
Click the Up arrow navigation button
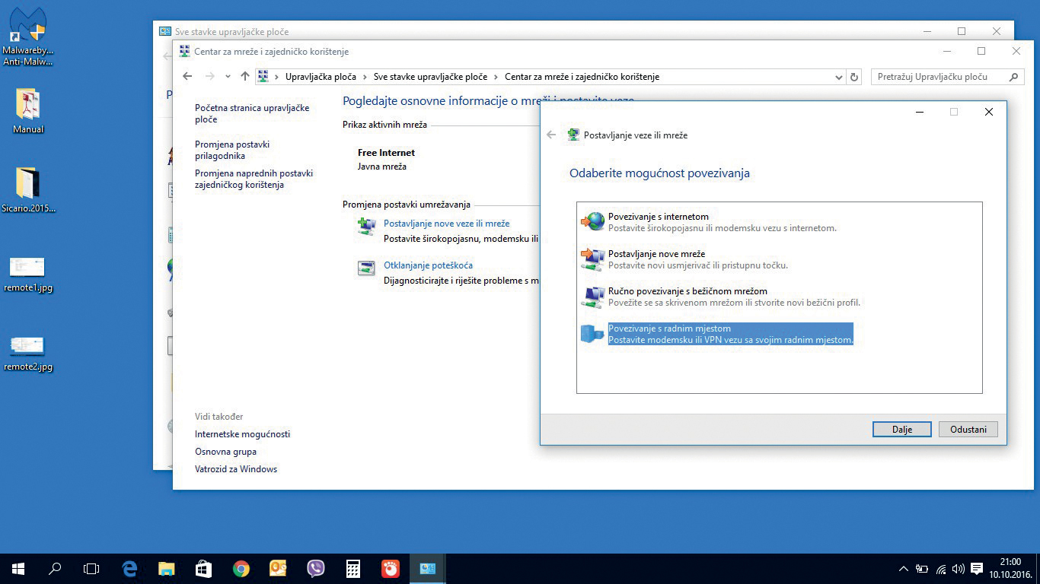click(x=244, y=77)
